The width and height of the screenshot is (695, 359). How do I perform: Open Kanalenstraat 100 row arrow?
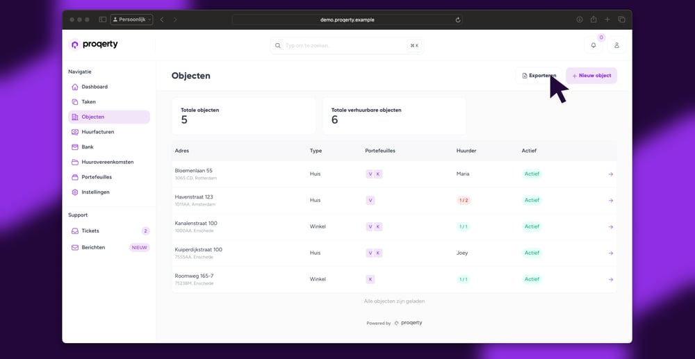point(610,226)
